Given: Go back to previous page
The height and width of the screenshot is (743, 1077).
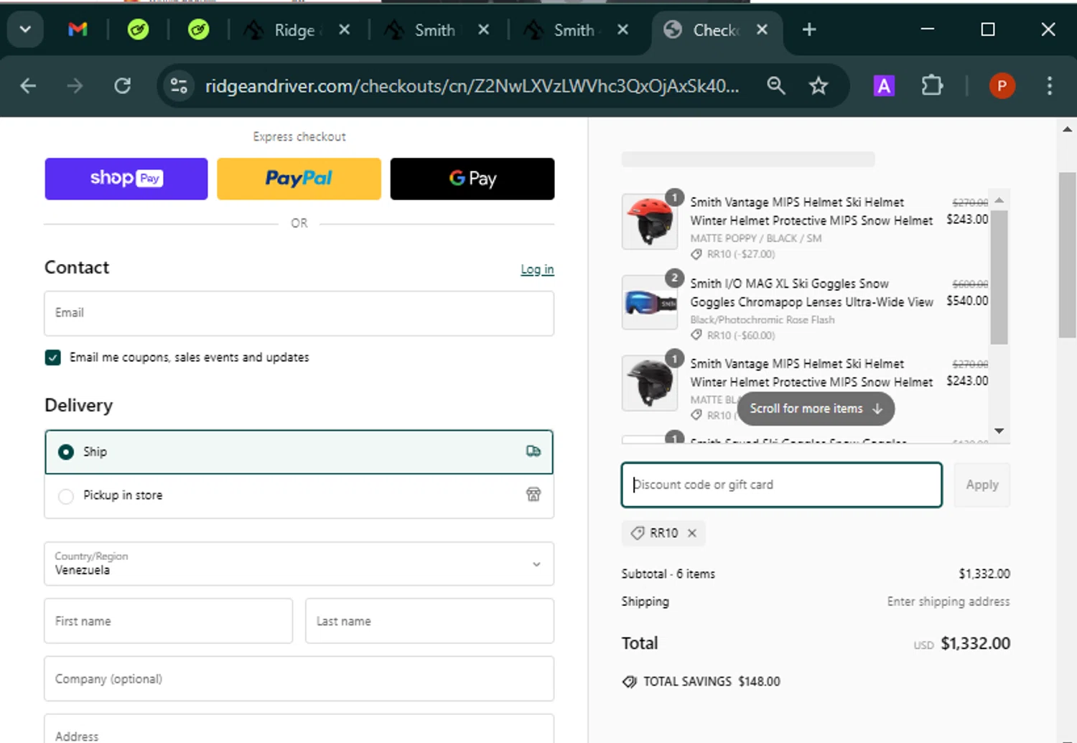Looking at the screenshot, I should pos(28,86).
